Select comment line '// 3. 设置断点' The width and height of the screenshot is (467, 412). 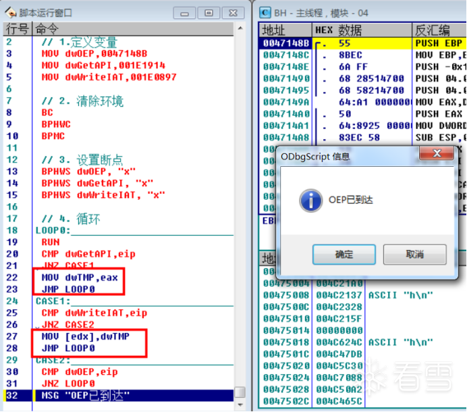(82, 160)
